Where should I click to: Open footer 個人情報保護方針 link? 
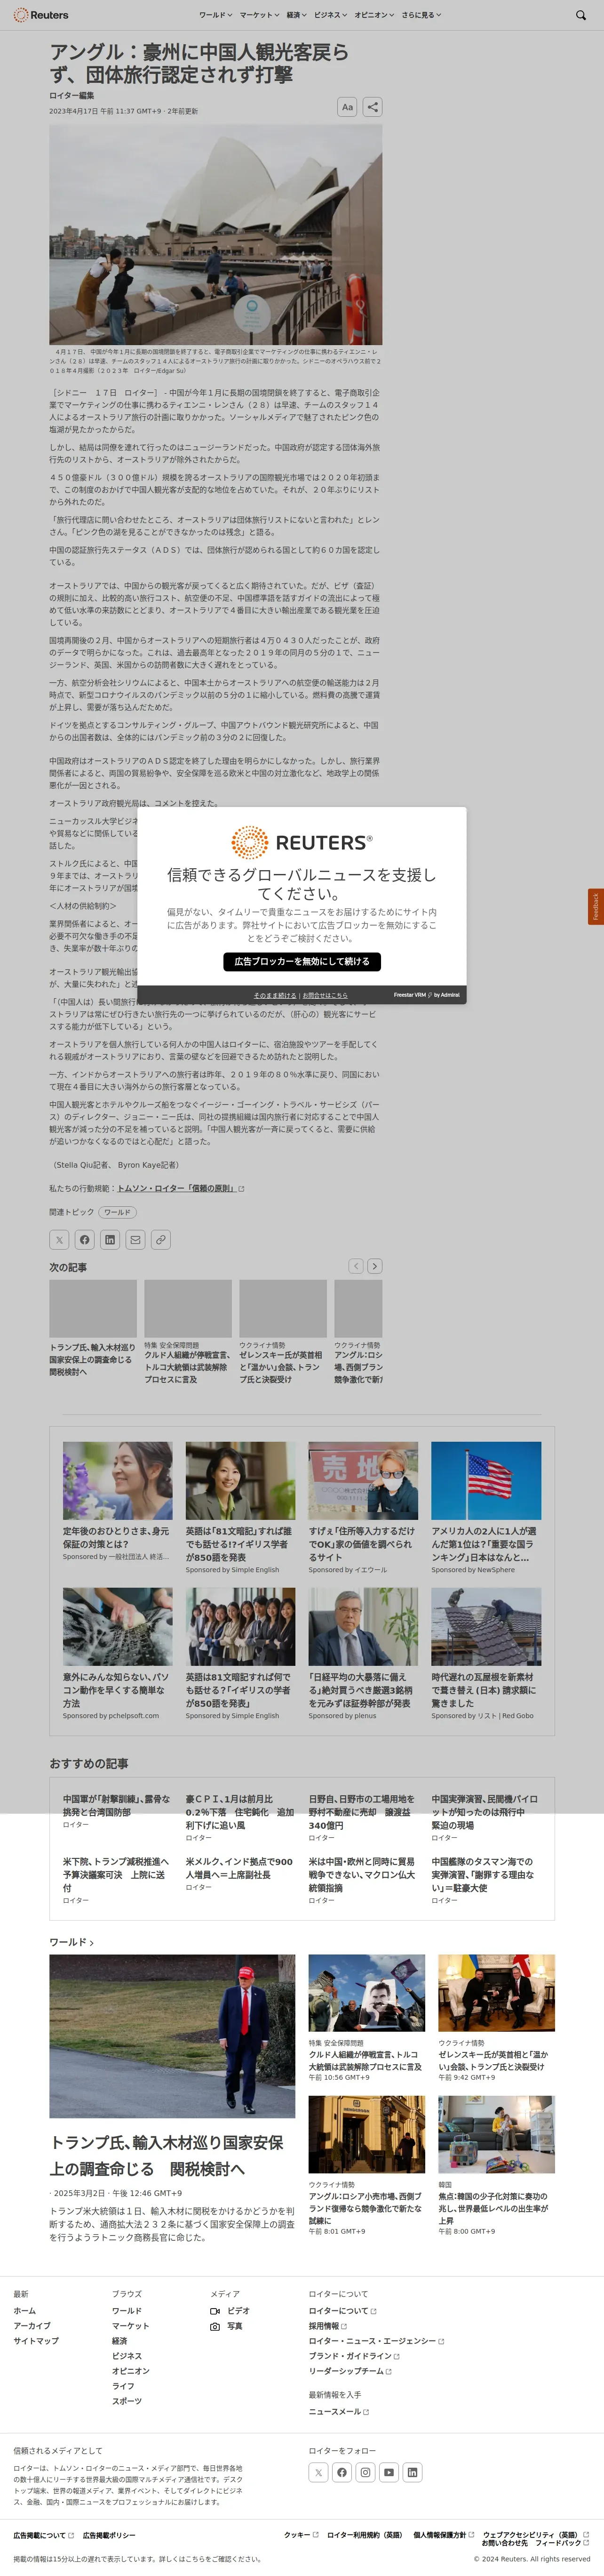pyautogui.click(x=443, y=2535)
